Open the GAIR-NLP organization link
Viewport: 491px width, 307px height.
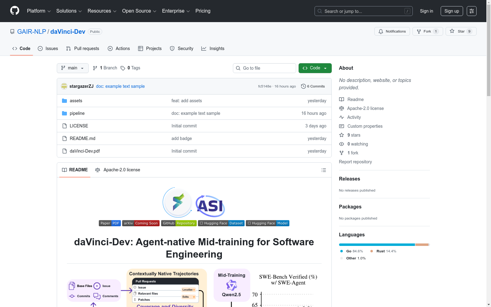point(32,32)
